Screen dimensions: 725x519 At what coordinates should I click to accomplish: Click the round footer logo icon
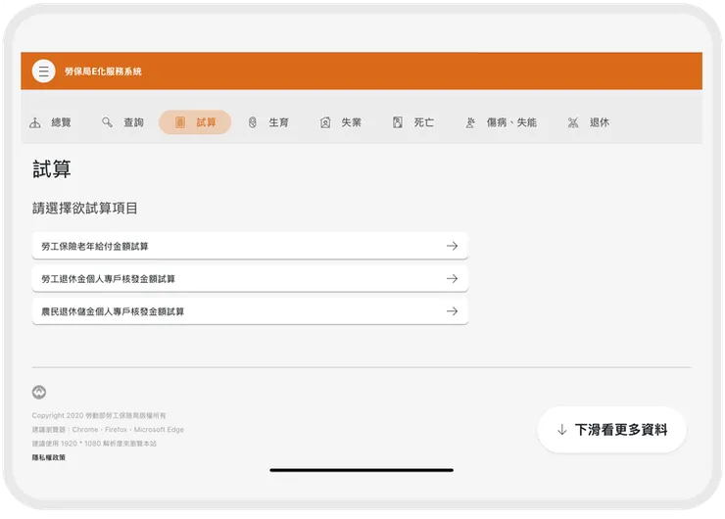click(39, 392)
